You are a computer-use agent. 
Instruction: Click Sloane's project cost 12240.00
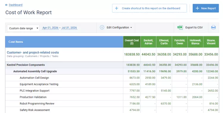tap(212, 71)
